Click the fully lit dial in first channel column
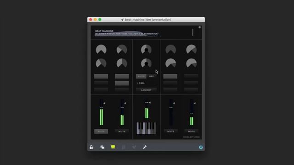Viewport: 294px width, 165px height. coord(101,49)
